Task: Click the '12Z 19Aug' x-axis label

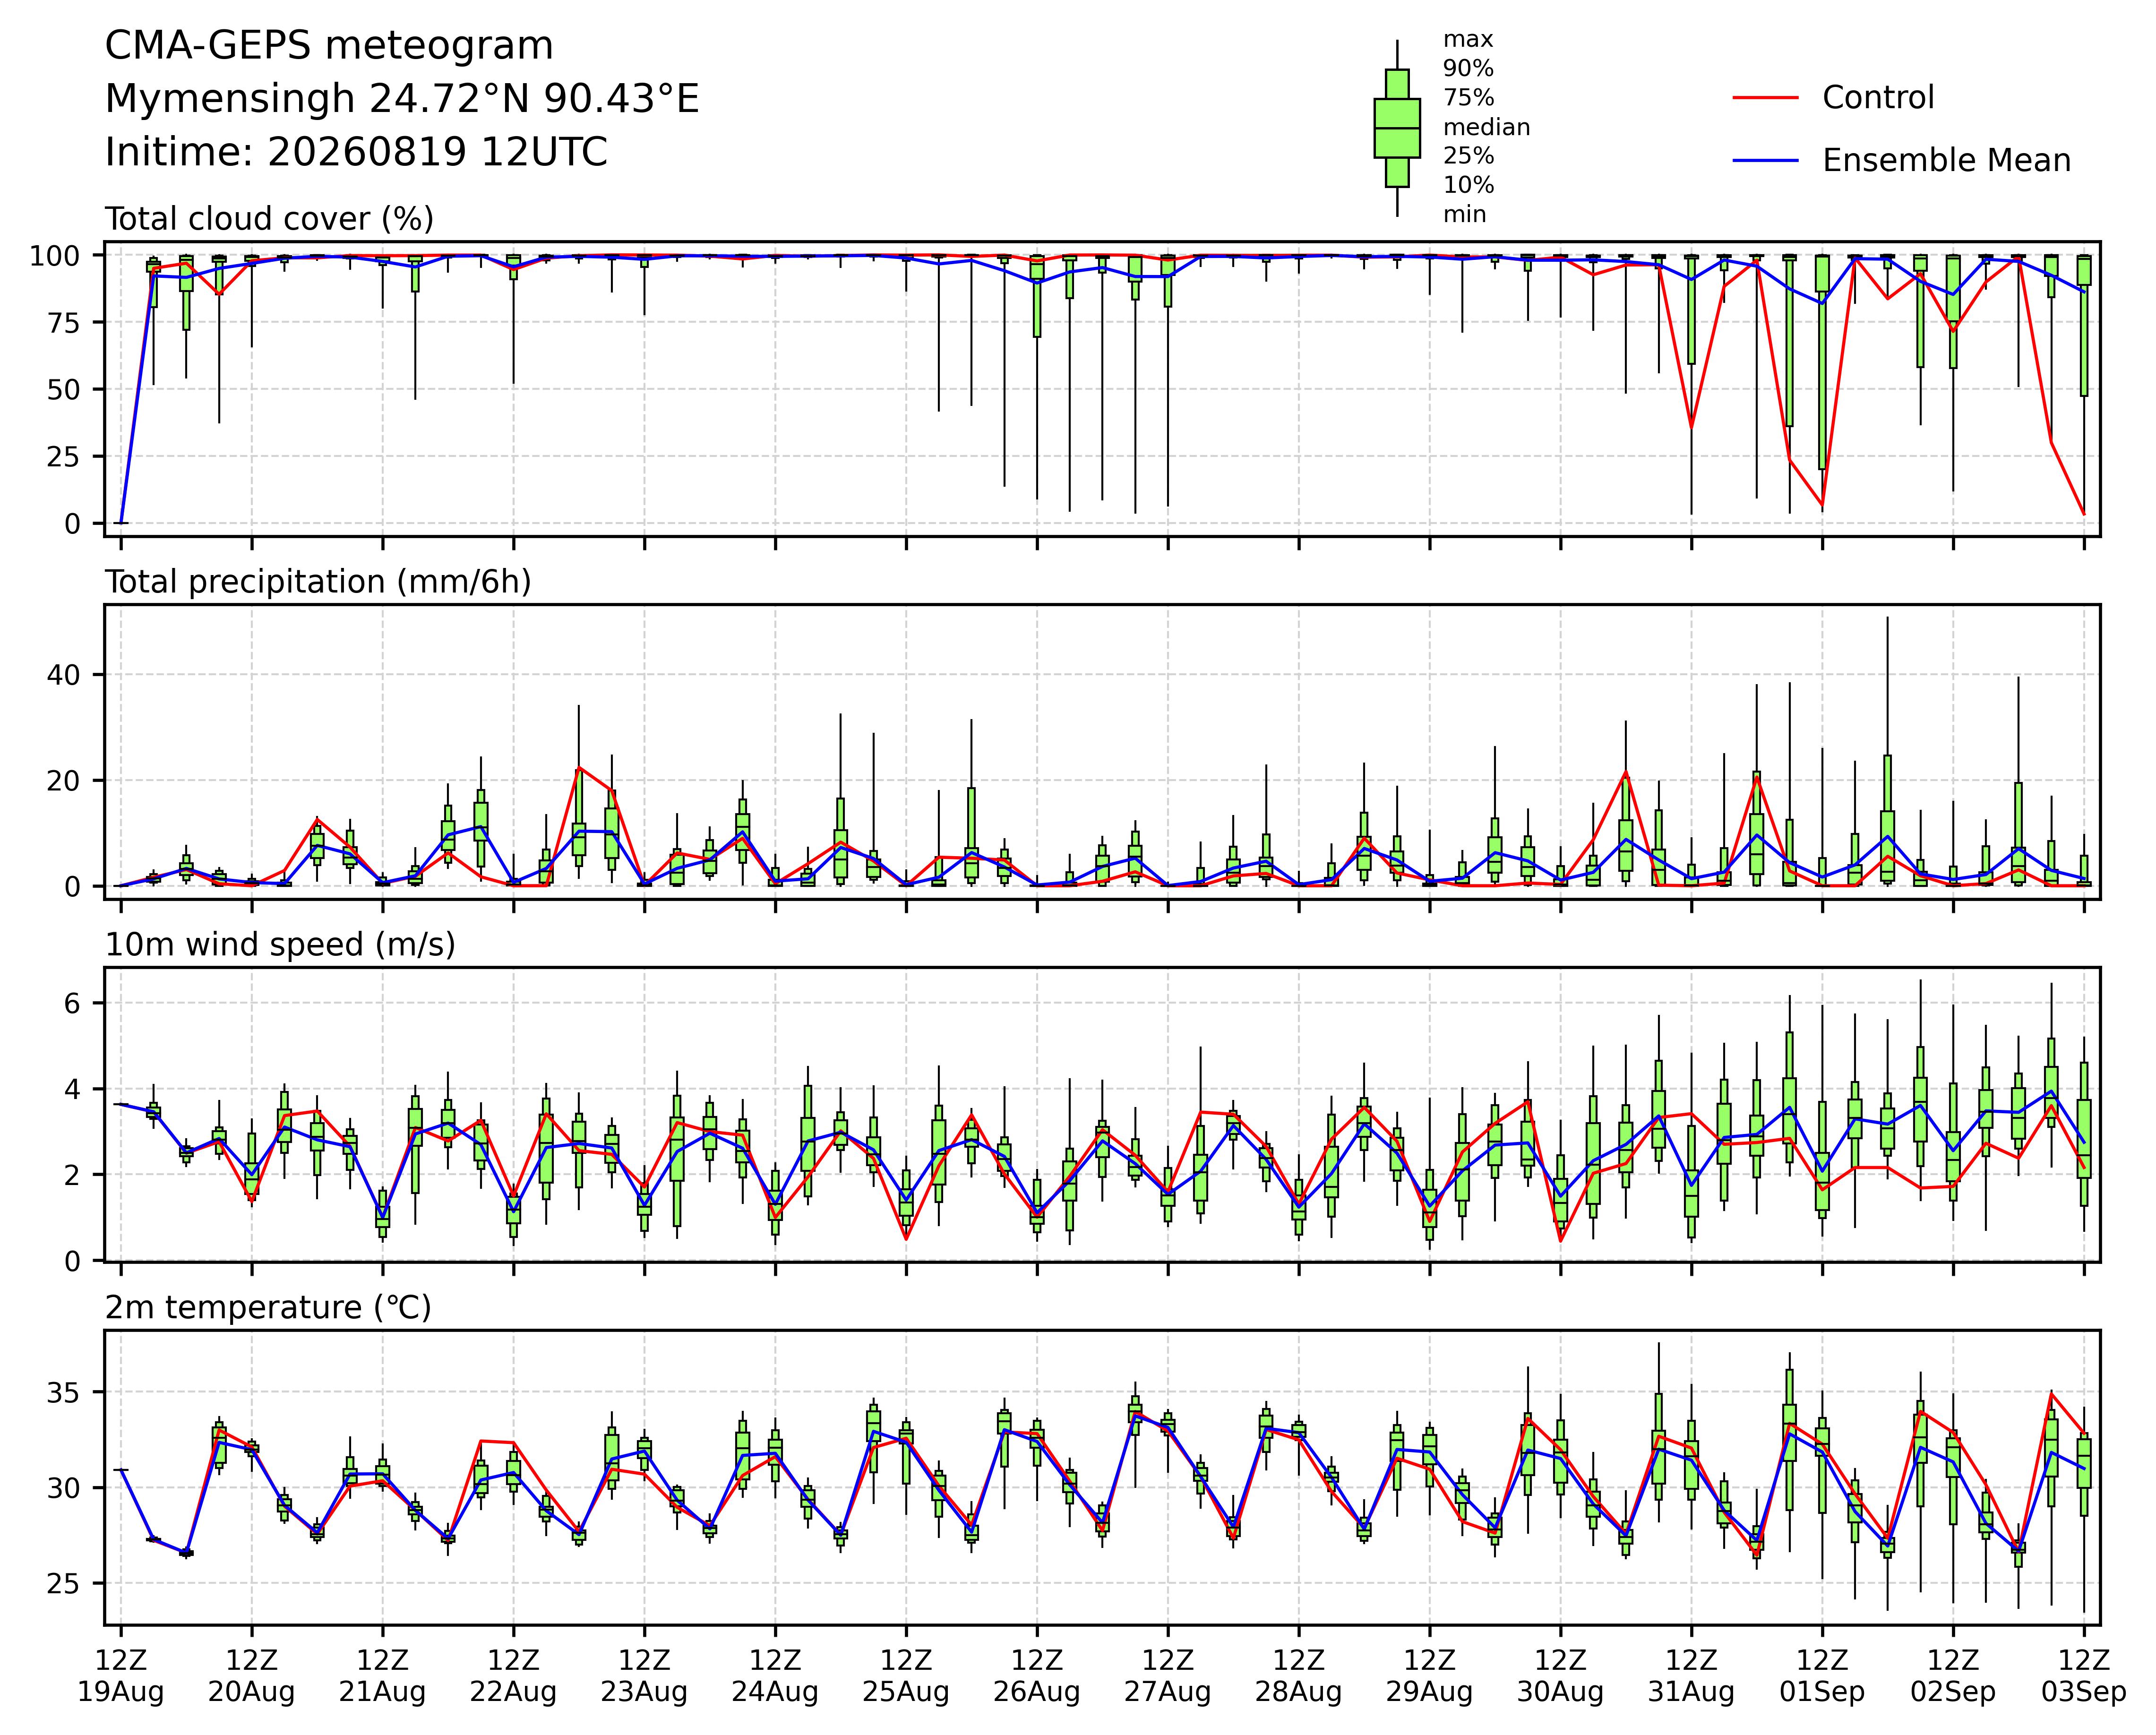Action: click(x=121, y=1677)
